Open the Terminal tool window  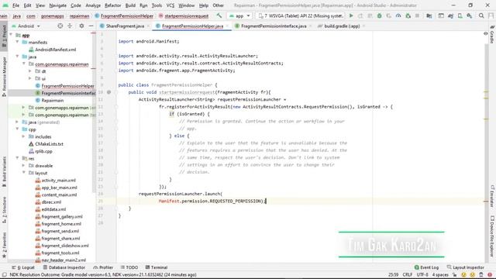pos(157,267)
